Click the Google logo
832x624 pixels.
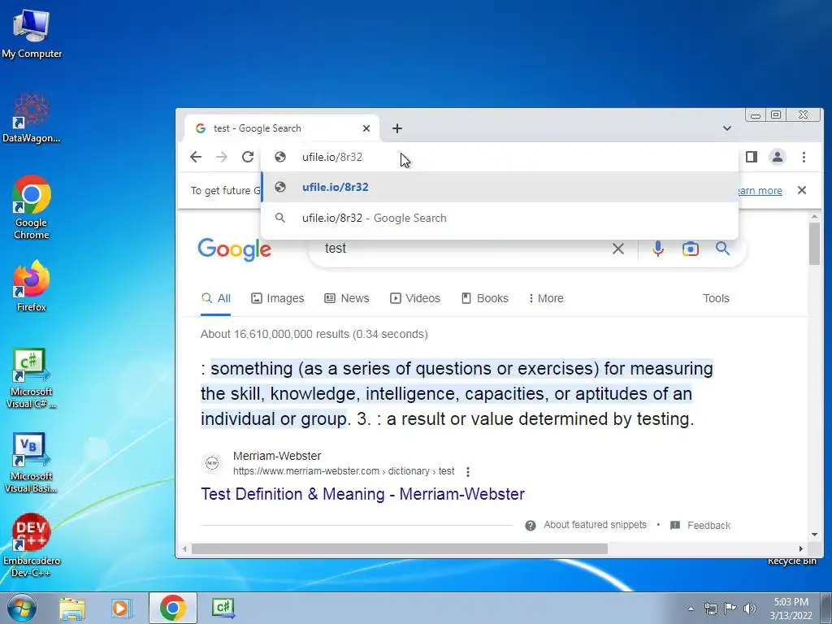click(235, 249)
